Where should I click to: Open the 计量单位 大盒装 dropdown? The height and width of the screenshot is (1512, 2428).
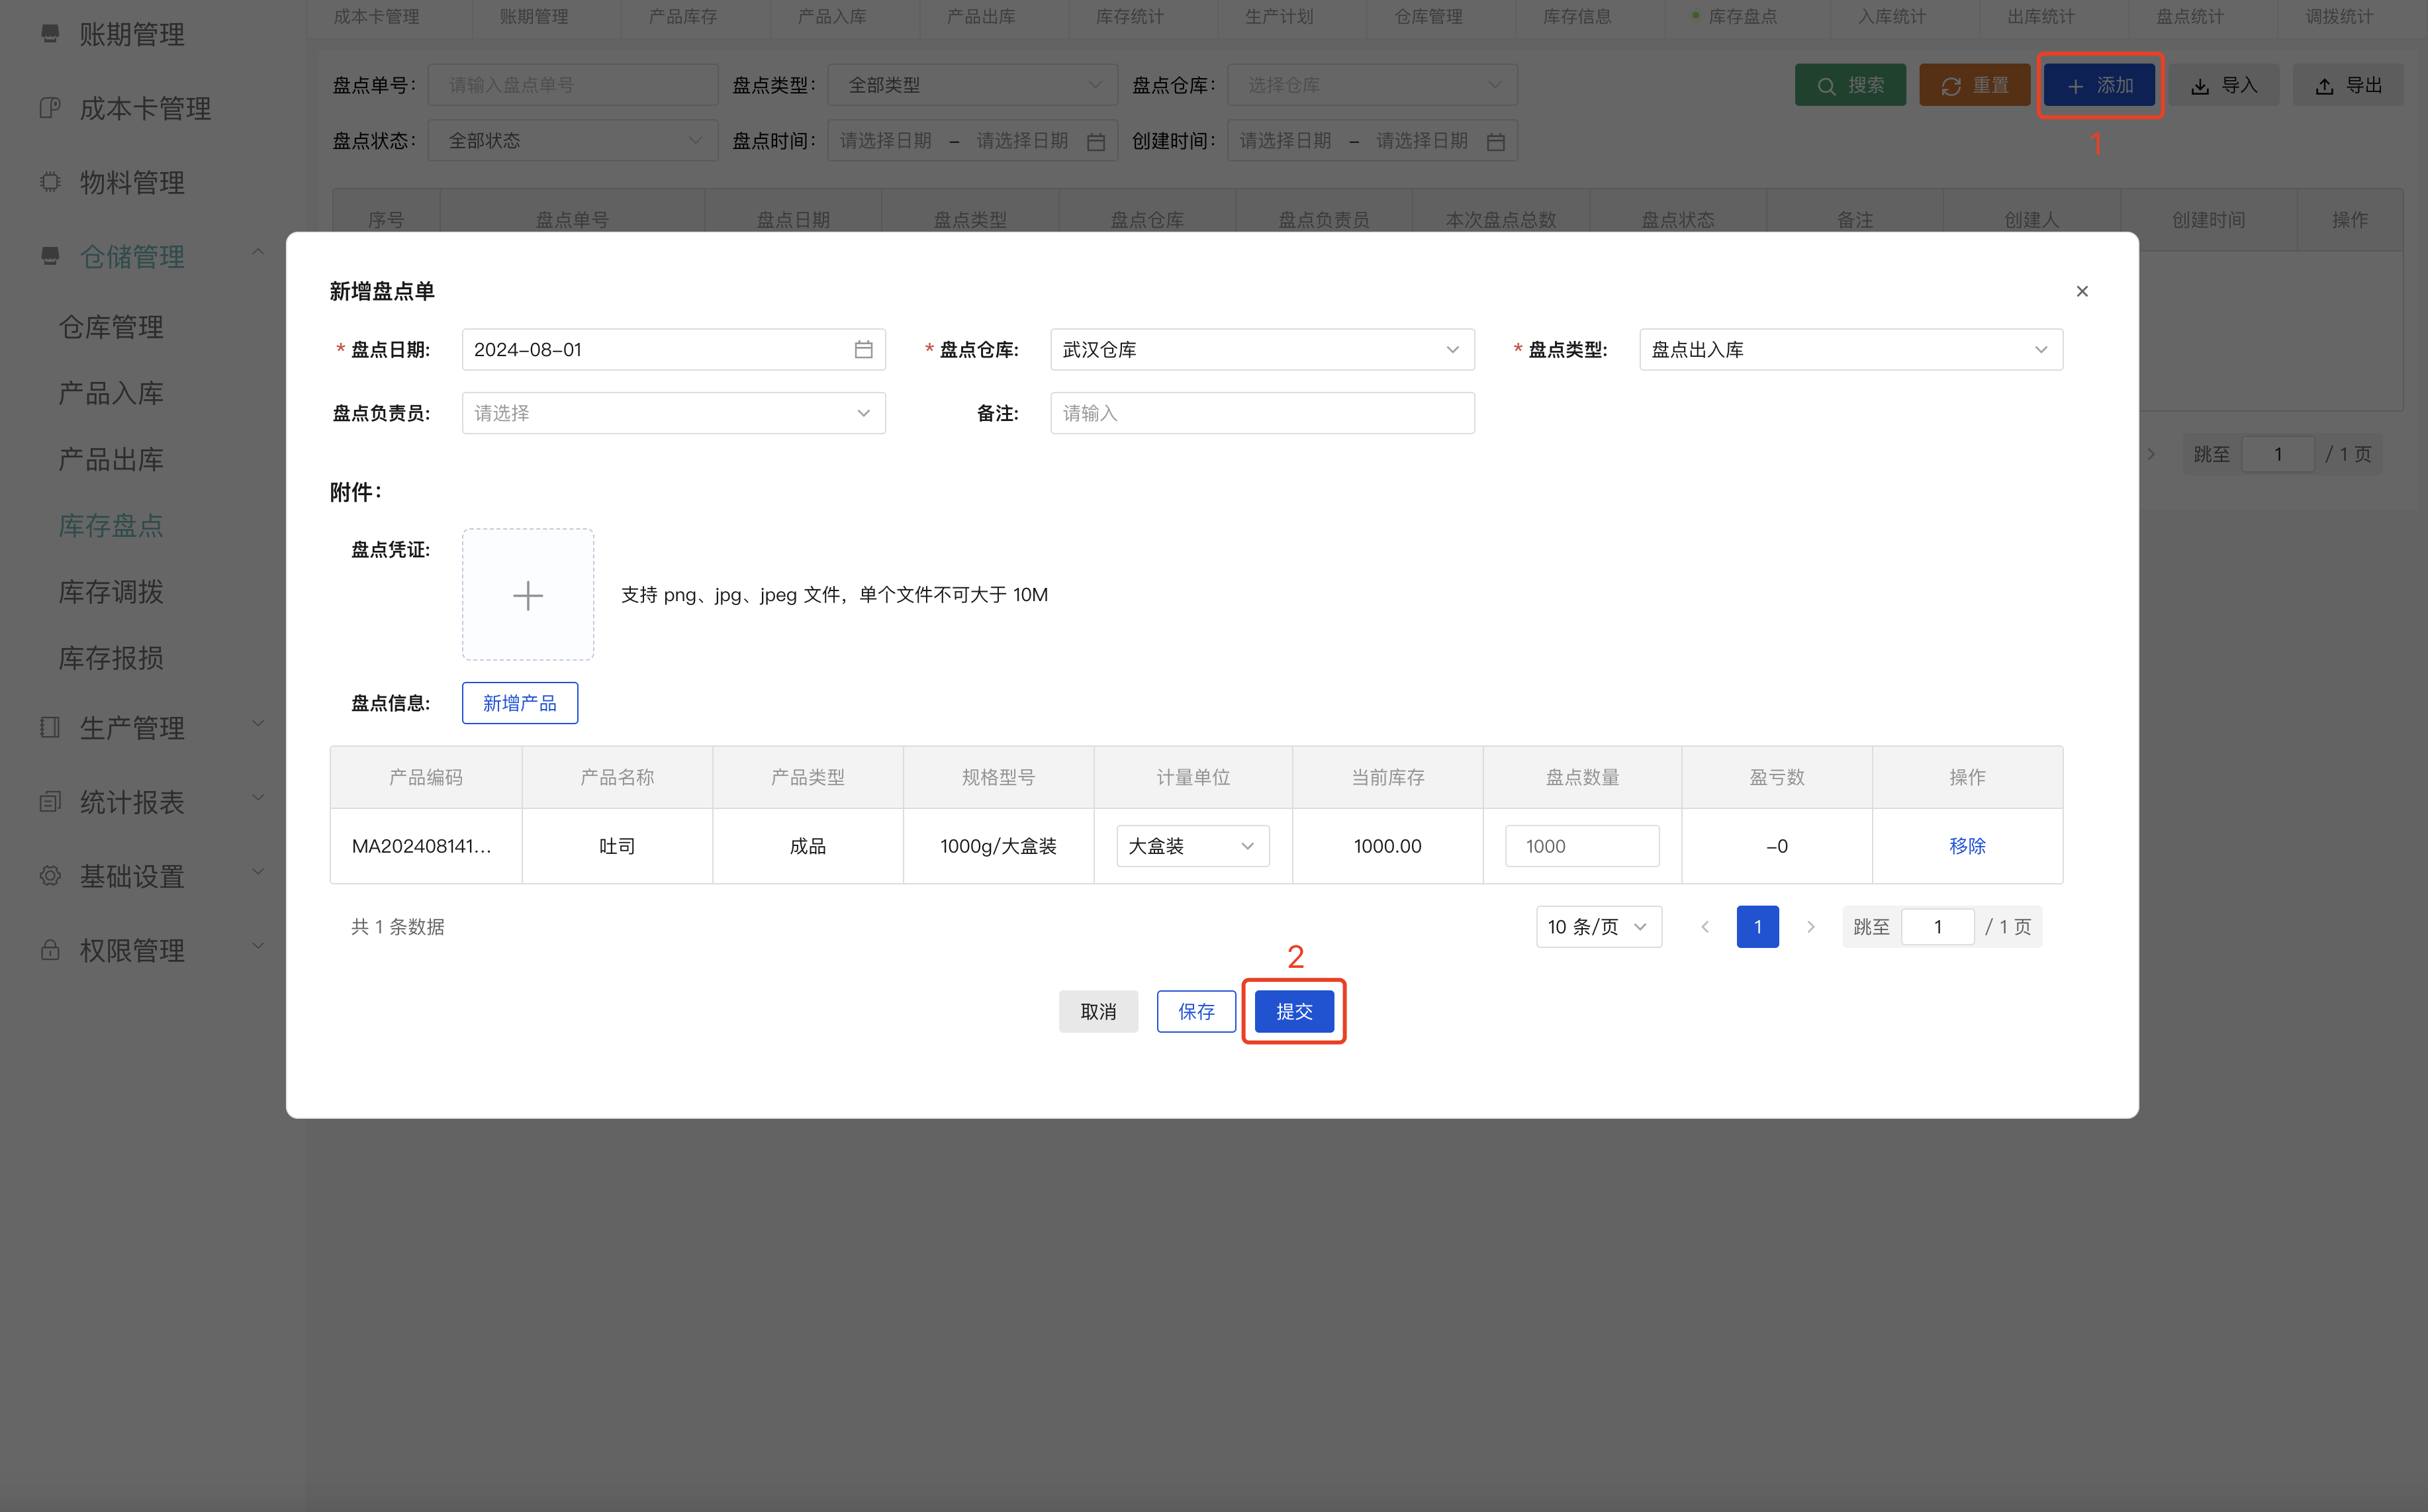coord(1191,845)
